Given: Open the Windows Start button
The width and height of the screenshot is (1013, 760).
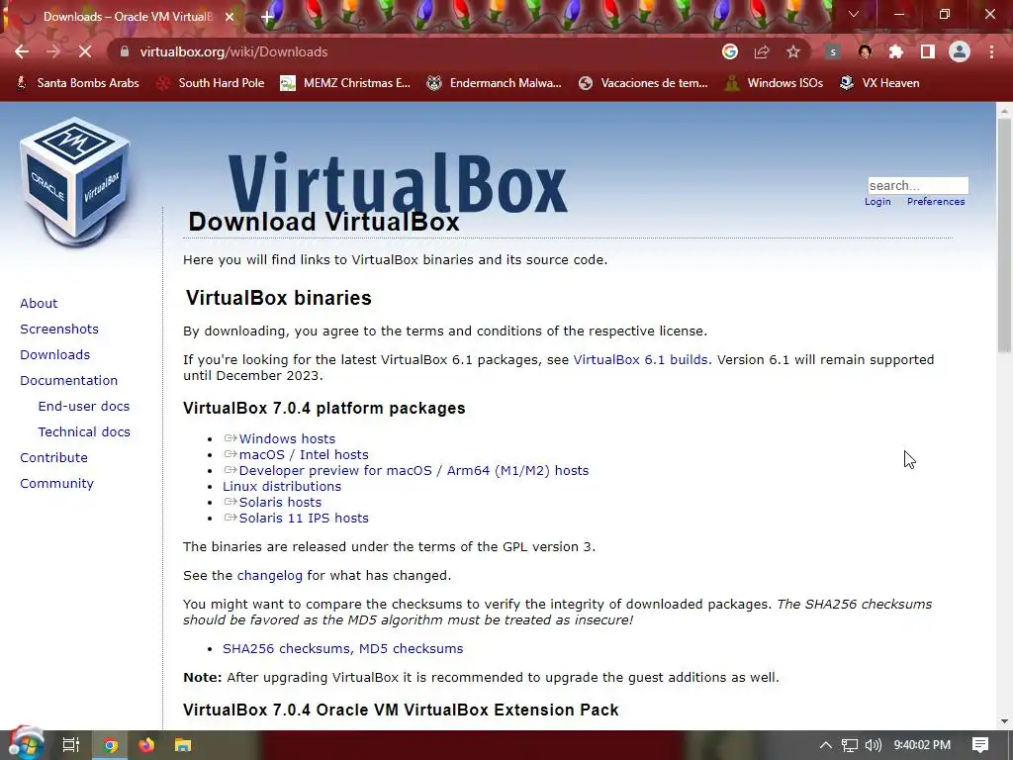Looking at the screenshot, I should pos(26,744).
